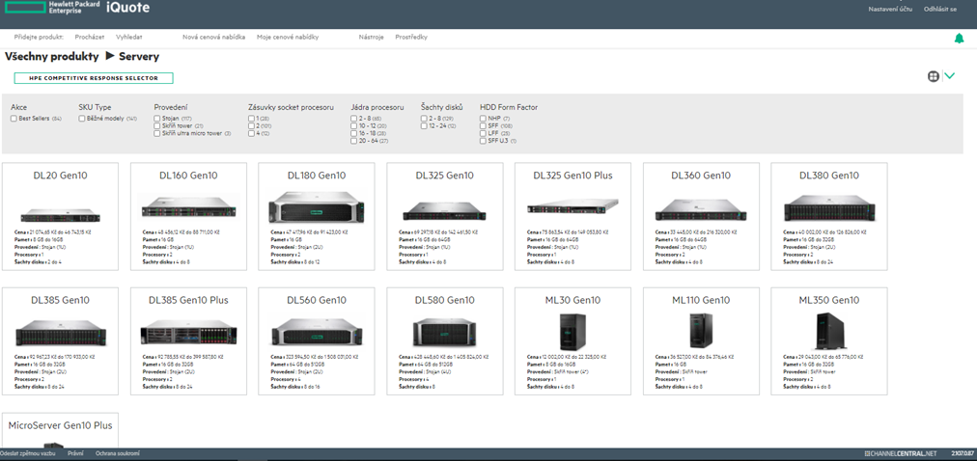Click the green notification bell icon
The height and width of the screenshot is (461, 977).
pyautogui.click(x=959, y=39)
